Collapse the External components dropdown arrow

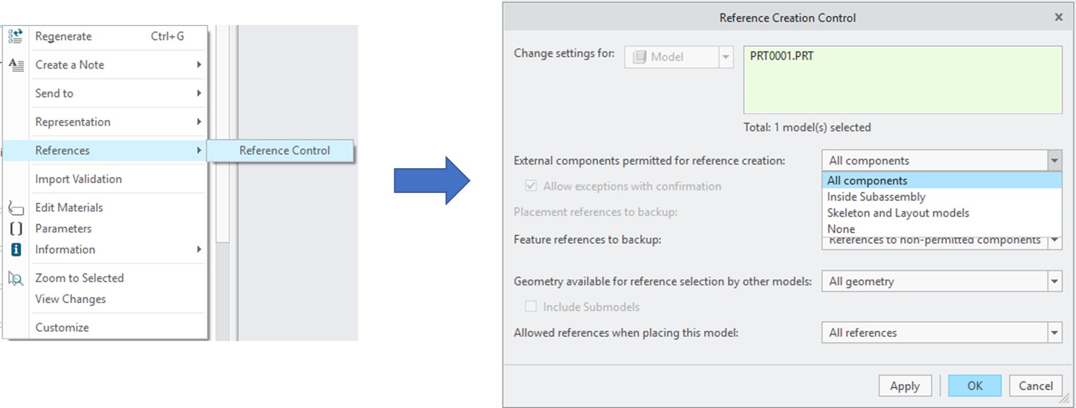coord(1054,161)
